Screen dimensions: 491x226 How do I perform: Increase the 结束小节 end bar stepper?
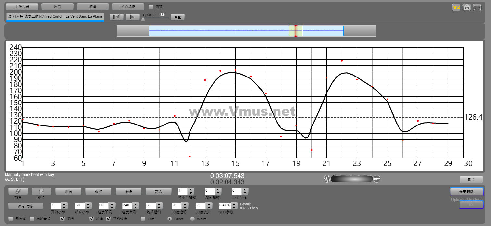click(x=88, y=204)
